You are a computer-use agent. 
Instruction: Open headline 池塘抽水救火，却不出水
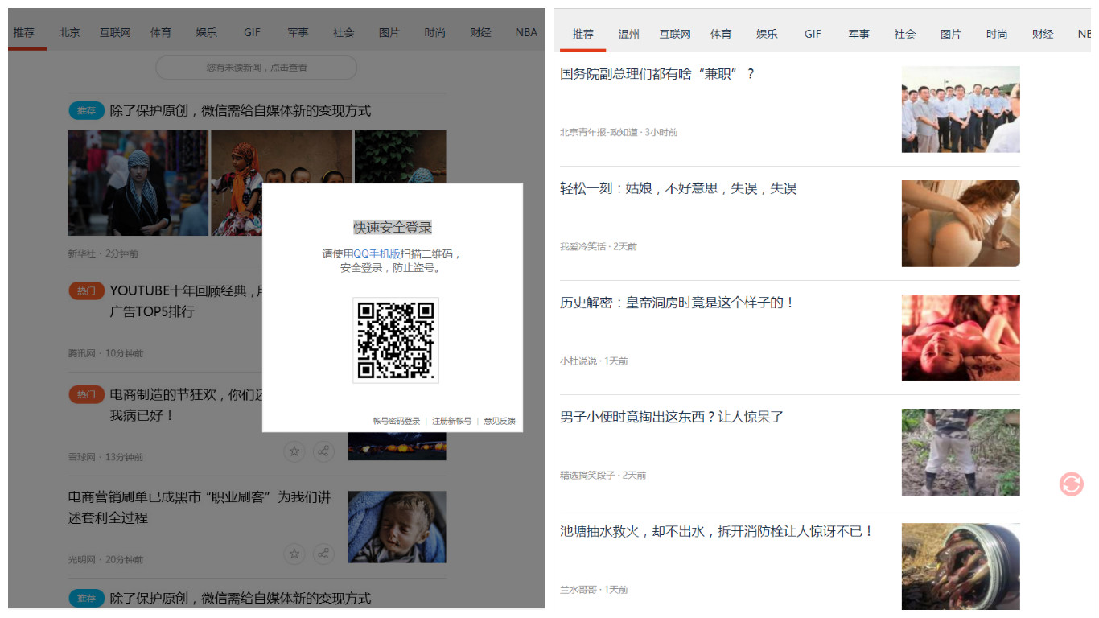(716, 531)
